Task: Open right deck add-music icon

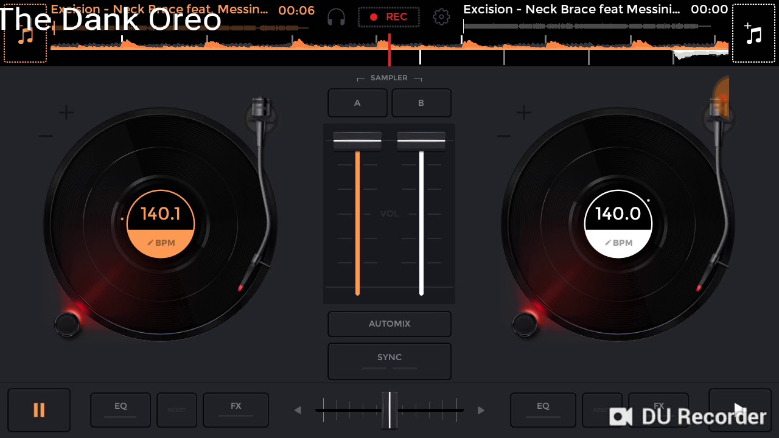Action: click(753, 33)
